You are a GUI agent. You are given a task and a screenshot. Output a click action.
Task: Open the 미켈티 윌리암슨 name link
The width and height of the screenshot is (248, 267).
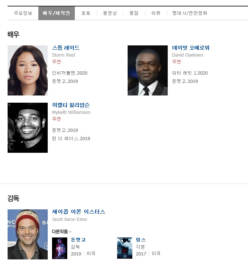tap(71, 105)
